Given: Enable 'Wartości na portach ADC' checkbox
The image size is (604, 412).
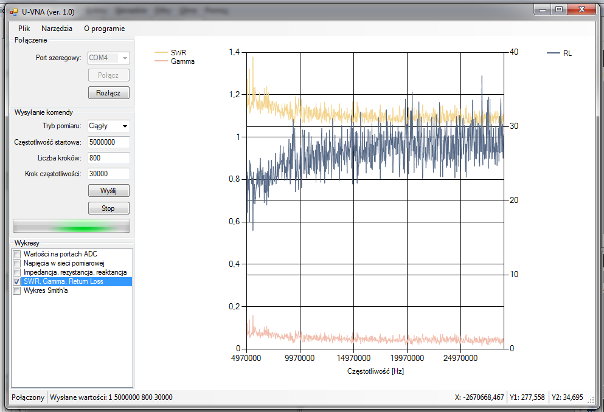Looking at the screenshot, I should point(17,254).
